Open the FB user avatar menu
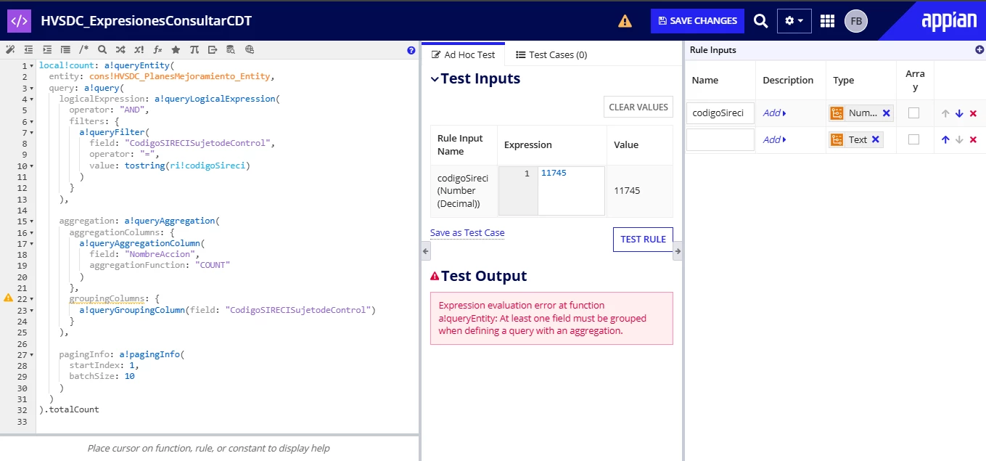 point(856,21)
